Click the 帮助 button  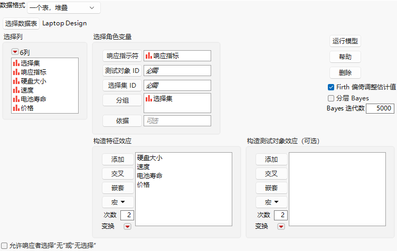click(x=345, y=57)
